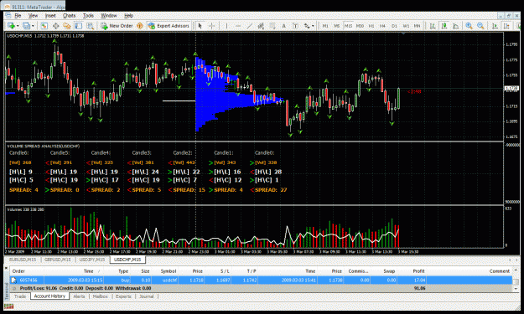Toggle the Terminal window icon
524x314 pixels.
(x=79, y=26)
